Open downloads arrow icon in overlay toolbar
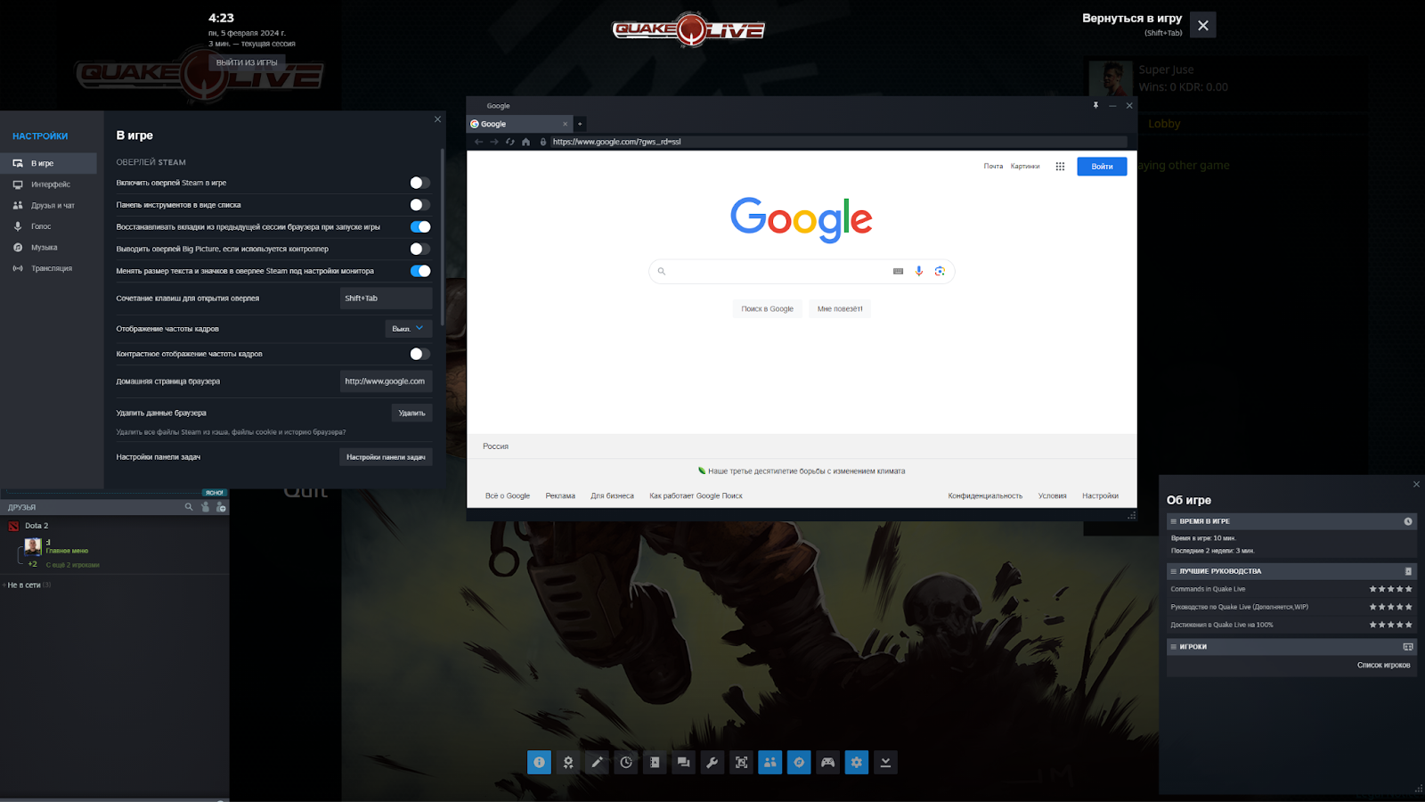 click(885, 762)
